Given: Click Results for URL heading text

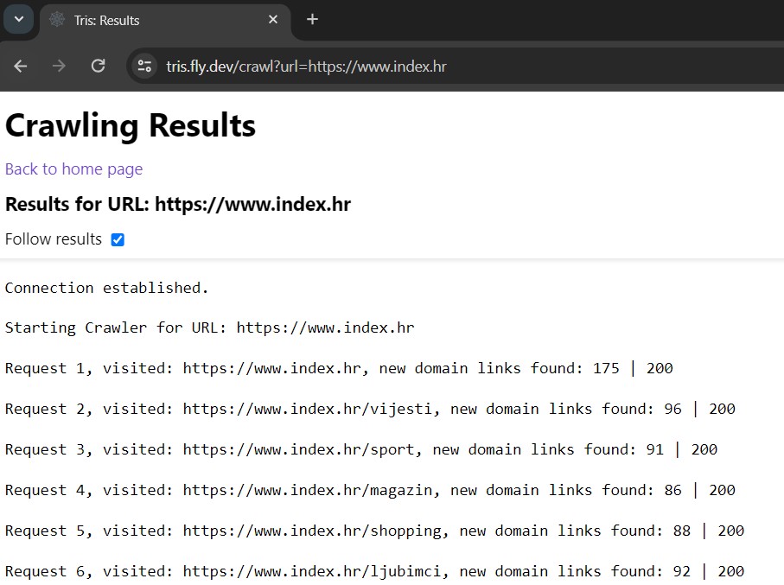Looking at the screenshot, I should (x=178, y=204).
